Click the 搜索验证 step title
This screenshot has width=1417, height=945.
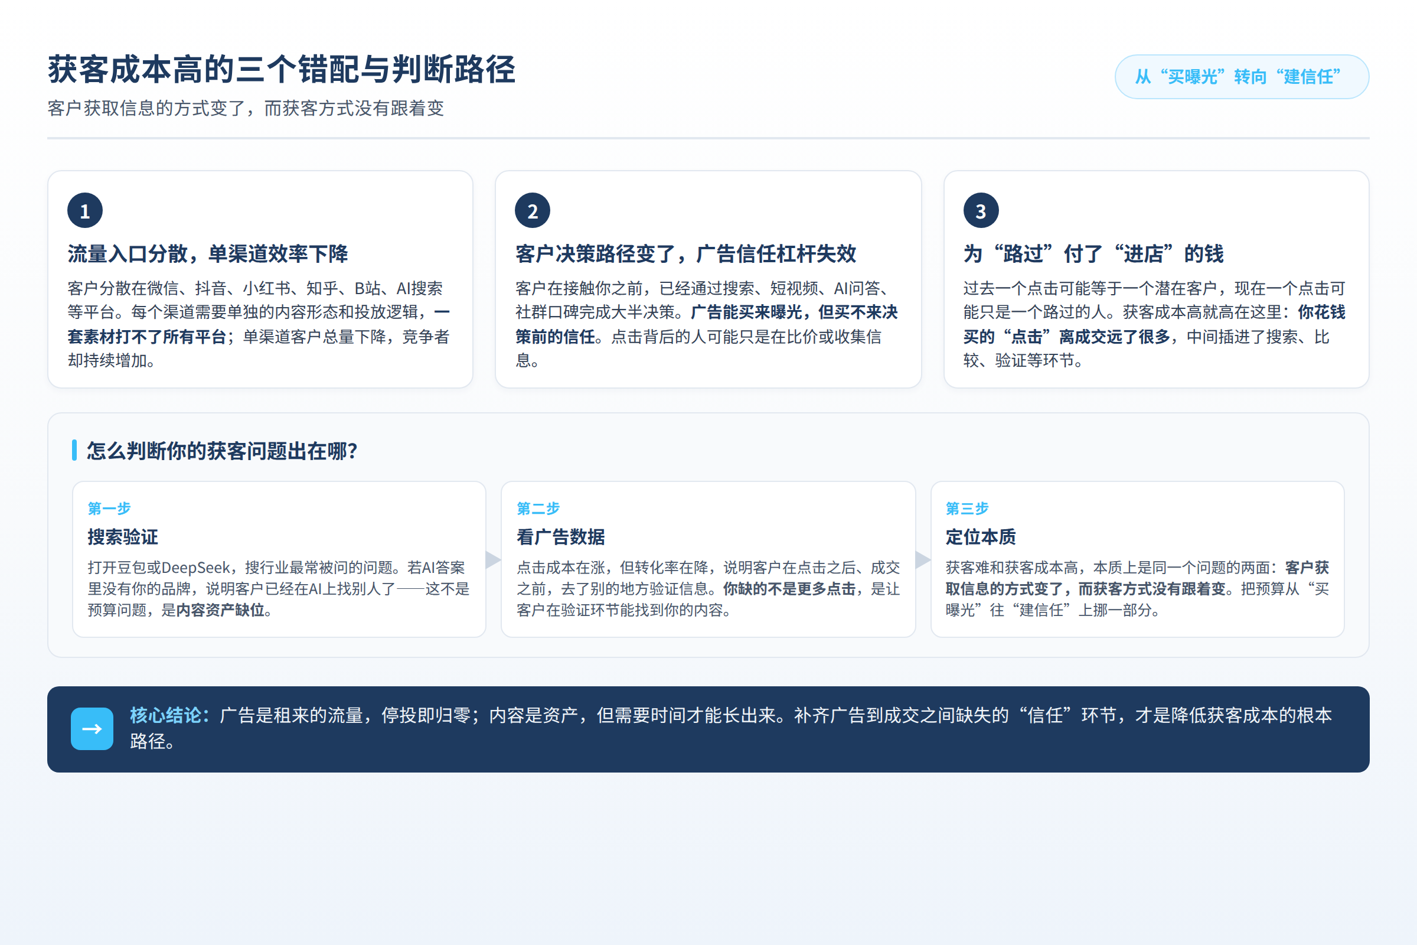[x=123, y=537]
